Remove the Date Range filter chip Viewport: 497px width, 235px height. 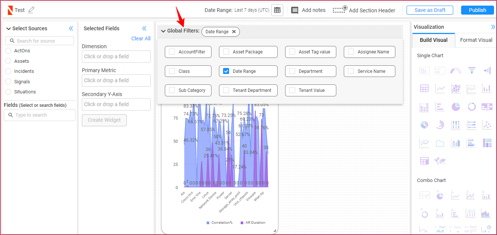[x=234, y=32]
